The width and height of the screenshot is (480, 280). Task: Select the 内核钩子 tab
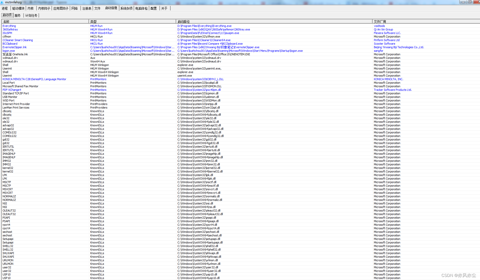tap(44, 8)
